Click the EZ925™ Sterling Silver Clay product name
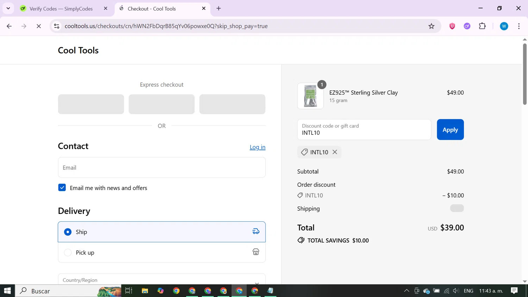The width and height of the screenshot is (528, 297). [363, 93]
